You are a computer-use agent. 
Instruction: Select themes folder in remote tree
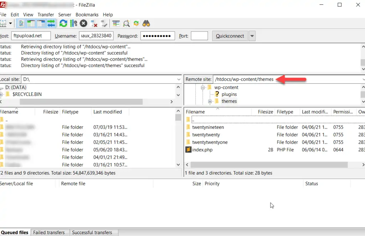229,101
